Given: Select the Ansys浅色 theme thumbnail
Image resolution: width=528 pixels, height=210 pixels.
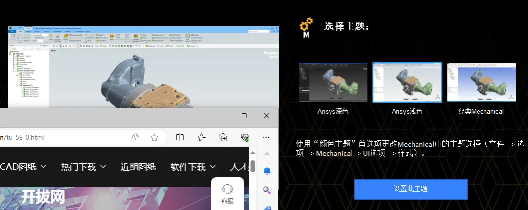Looking at the screenshot, I should (x=407, y=82).
